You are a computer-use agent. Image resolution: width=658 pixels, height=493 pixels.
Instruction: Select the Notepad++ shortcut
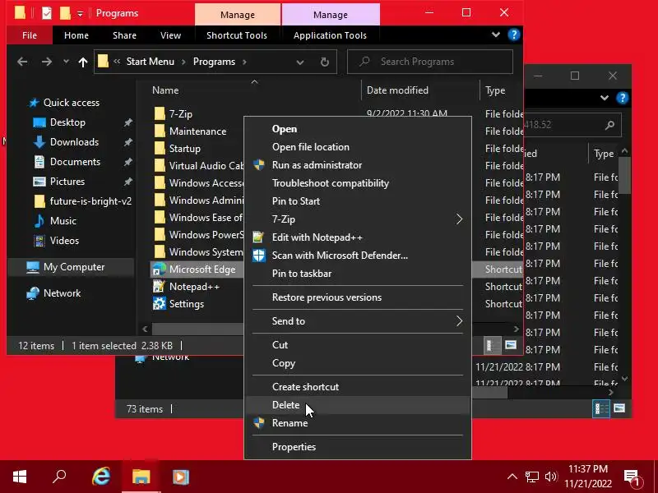pyautogui.click(x=194, y=287)
